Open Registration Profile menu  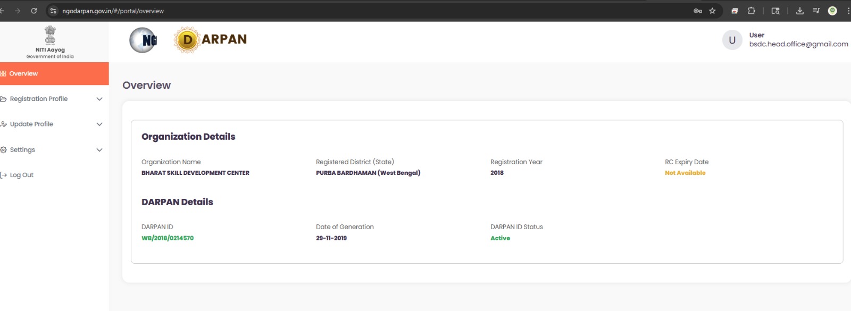coord(54,99)
